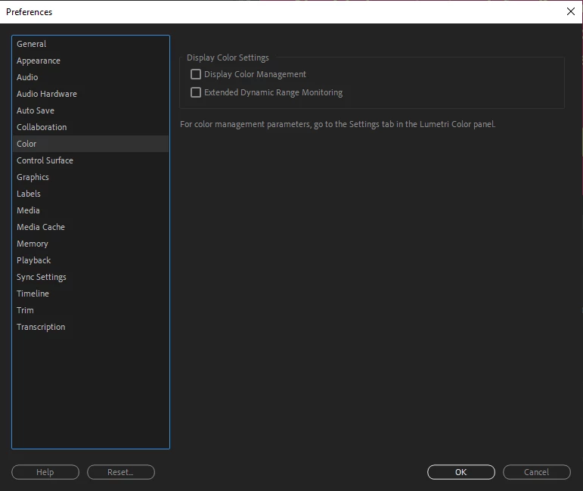Click the Reset... button
583x491 pixels.
[121, 472]
